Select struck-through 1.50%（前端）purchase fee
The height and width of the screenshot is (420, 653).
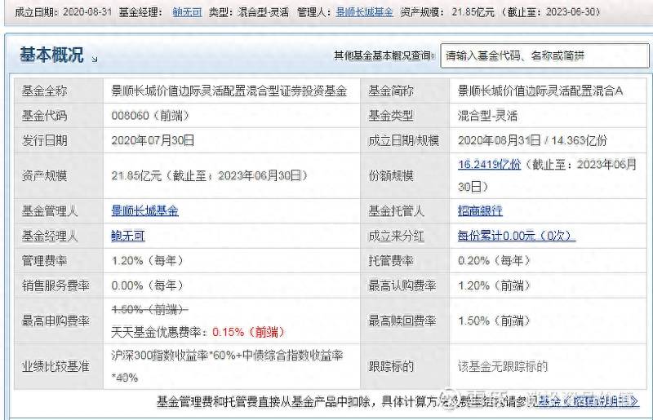(x=149, y=309)
